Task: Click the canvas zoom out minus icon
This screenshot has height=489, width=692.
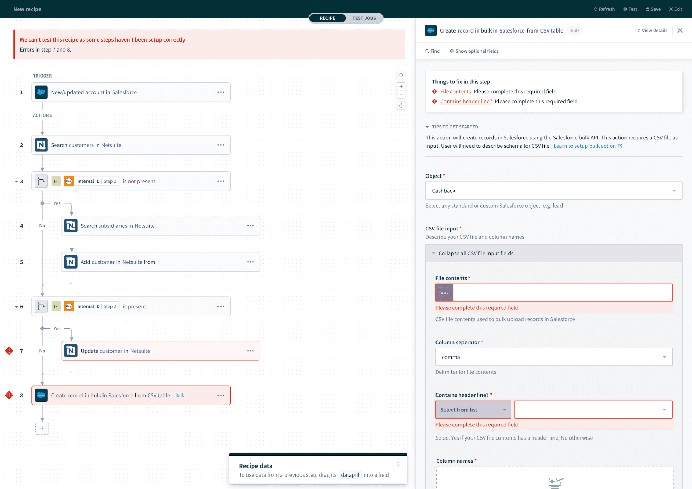Action: (x=401, y=94)
